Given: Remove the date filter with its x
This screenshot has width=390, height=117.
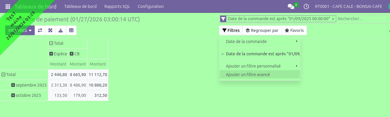Looking at the screenshot, I should 333,19.
